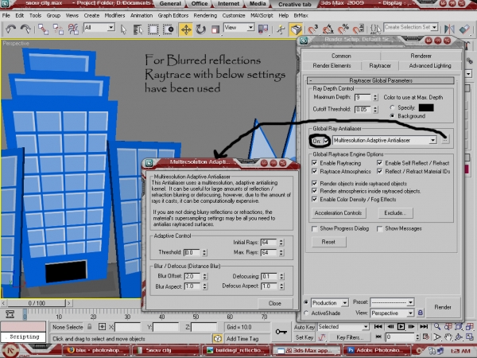Click the Zoom magnifier viewport icon
477x358 pixels.
pyautogui.click(x=437, y=327)
